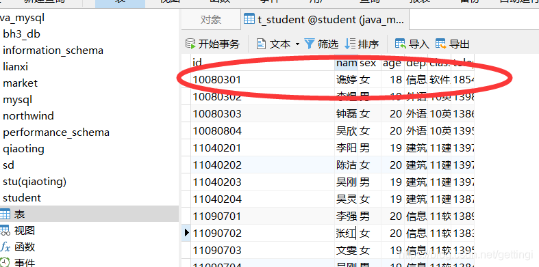Select the t_student @student tab

[325, 20]
